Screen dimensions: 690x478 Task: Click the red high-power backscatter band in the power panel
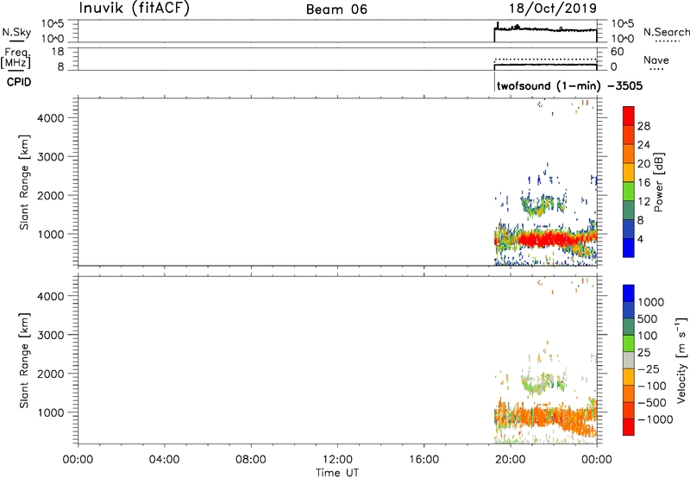(548, 239)
